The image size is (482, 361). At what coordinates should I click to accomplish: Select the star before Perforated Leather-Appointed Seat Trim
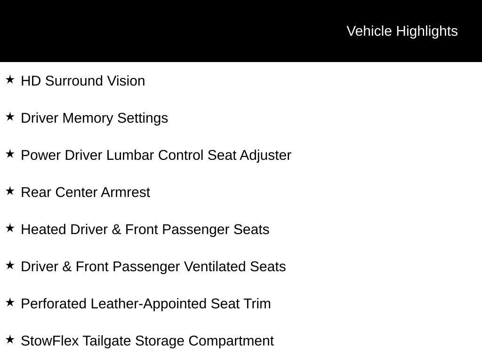pos(10,303)
